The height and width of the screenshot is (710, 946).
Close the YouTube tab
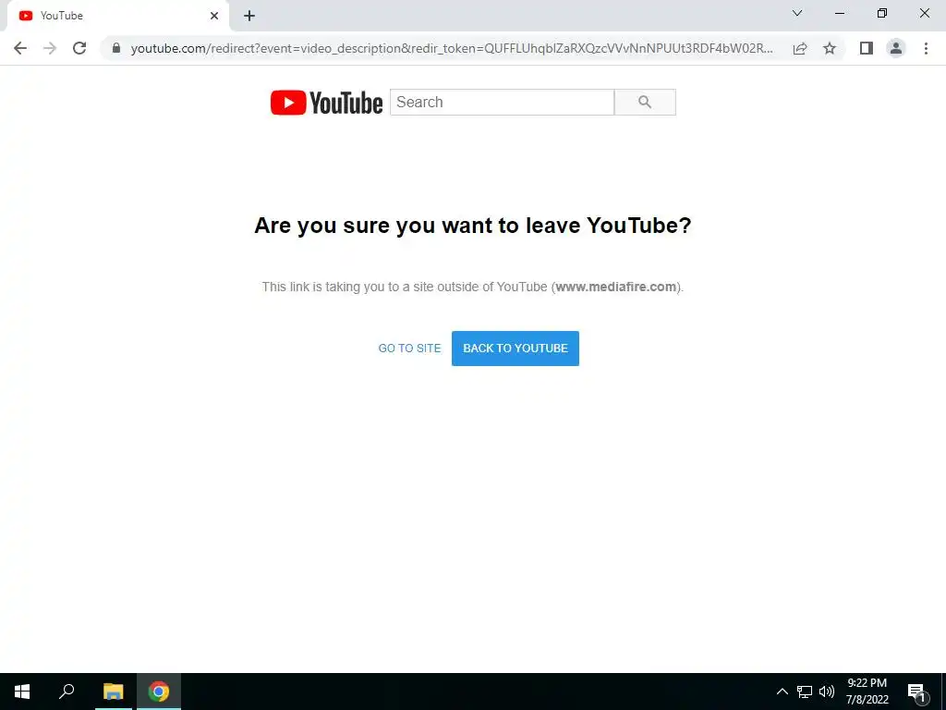tap(214, 16)
